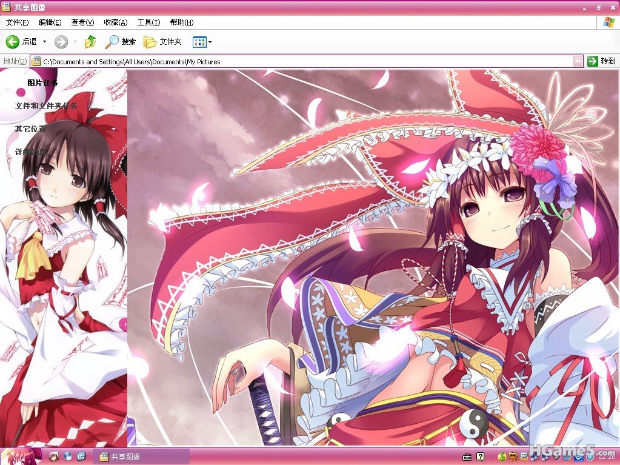The height and width of the screenshot is (465, 620).
Task: Click the green Back arrow button
Action: (13, 41)
